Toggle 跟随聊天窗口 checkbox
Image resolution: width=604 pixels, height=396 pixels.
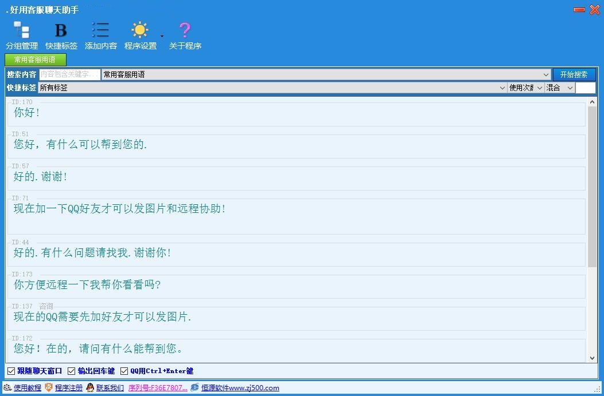click(11, 371)
